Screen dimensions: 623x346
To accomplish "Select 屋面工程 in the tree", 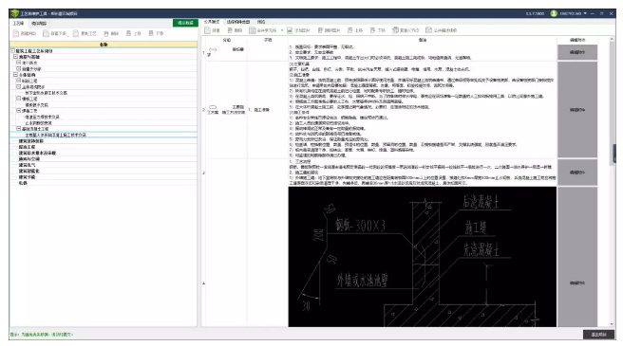I will tap(27, 147).
